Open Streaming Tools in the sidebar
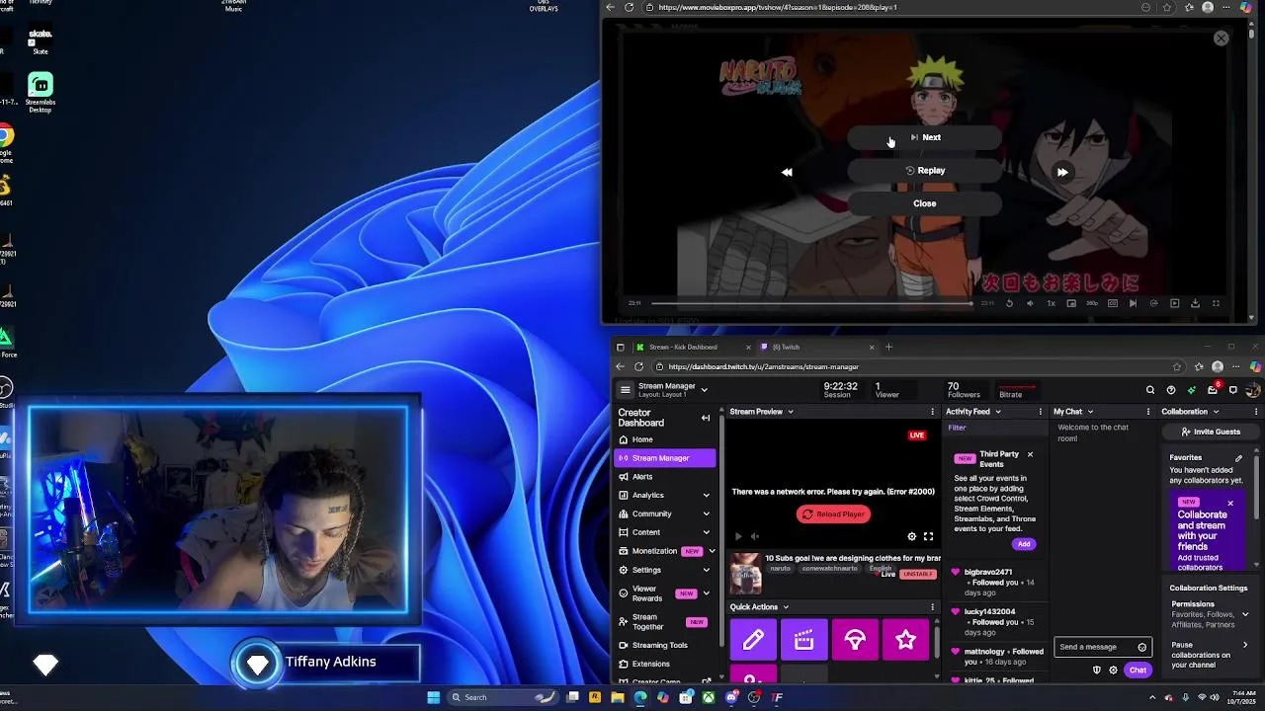This screenshot has height=711, width=1265. click(663, 645)
